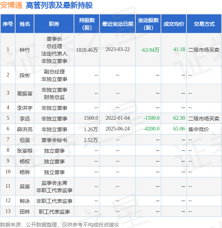The width and height of the screenshot is (222, 228).
Task: Click the 变动股数(股) column header
Action: pyautogui.click(x=148, y=24)
